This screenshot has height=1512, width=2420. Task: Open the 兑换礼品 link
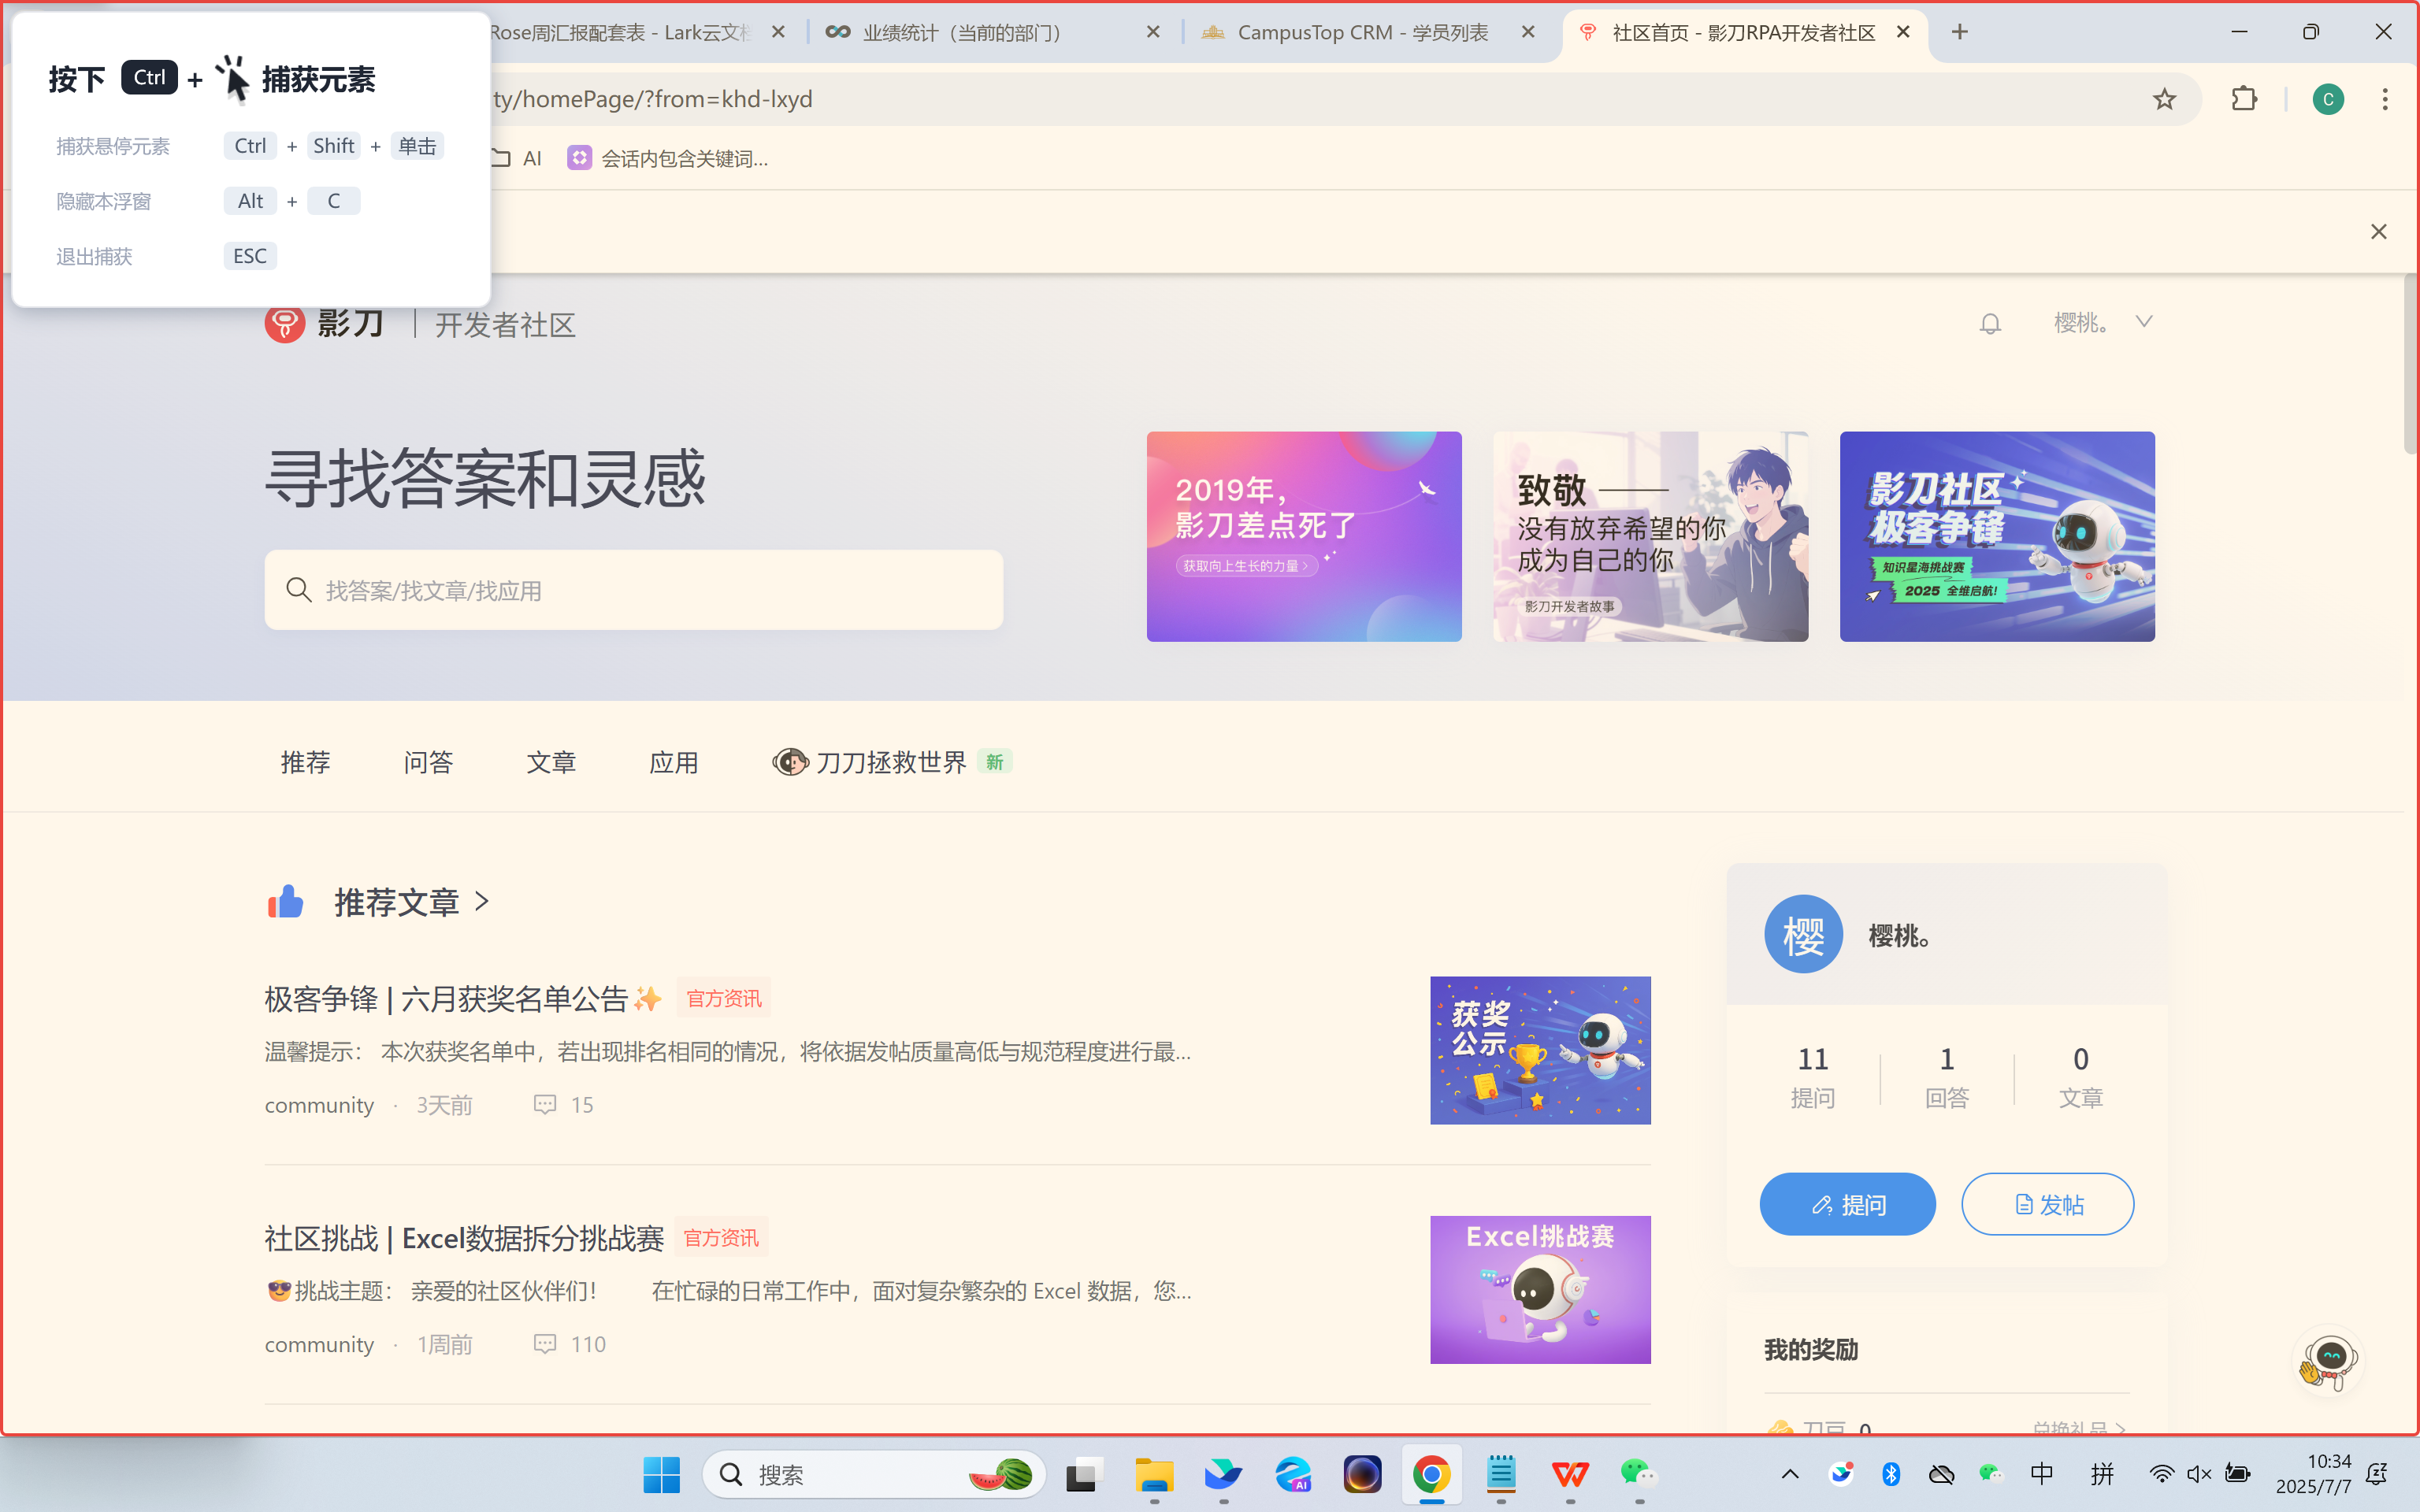[2078, 1428]
